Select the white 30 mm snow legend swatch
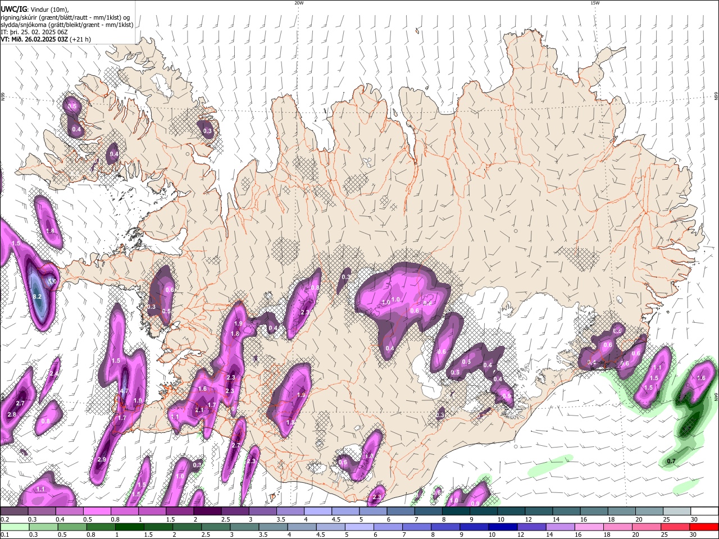 705,511
